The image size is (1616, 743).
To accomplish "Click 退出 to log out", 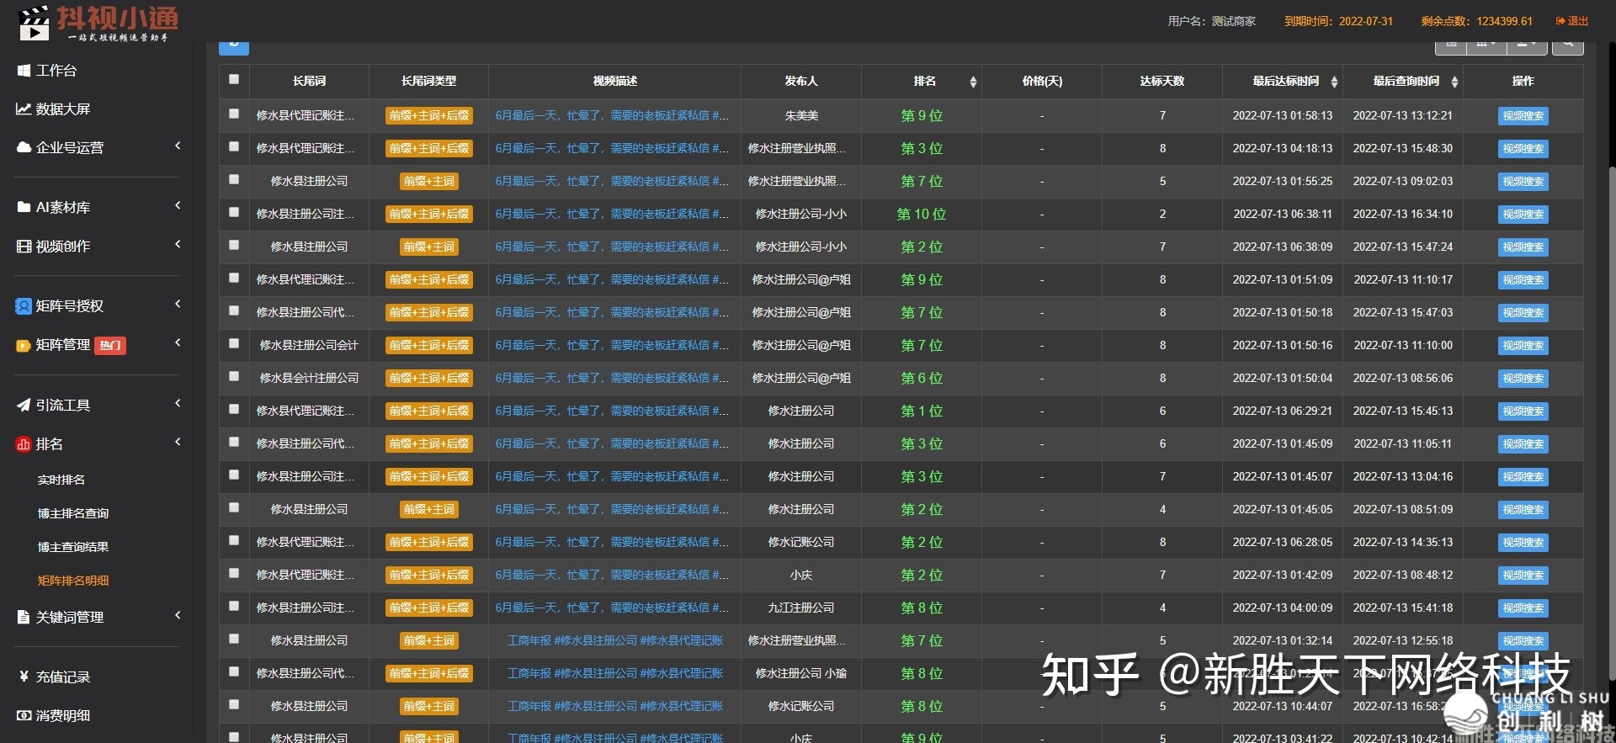I will [1572, 21].
